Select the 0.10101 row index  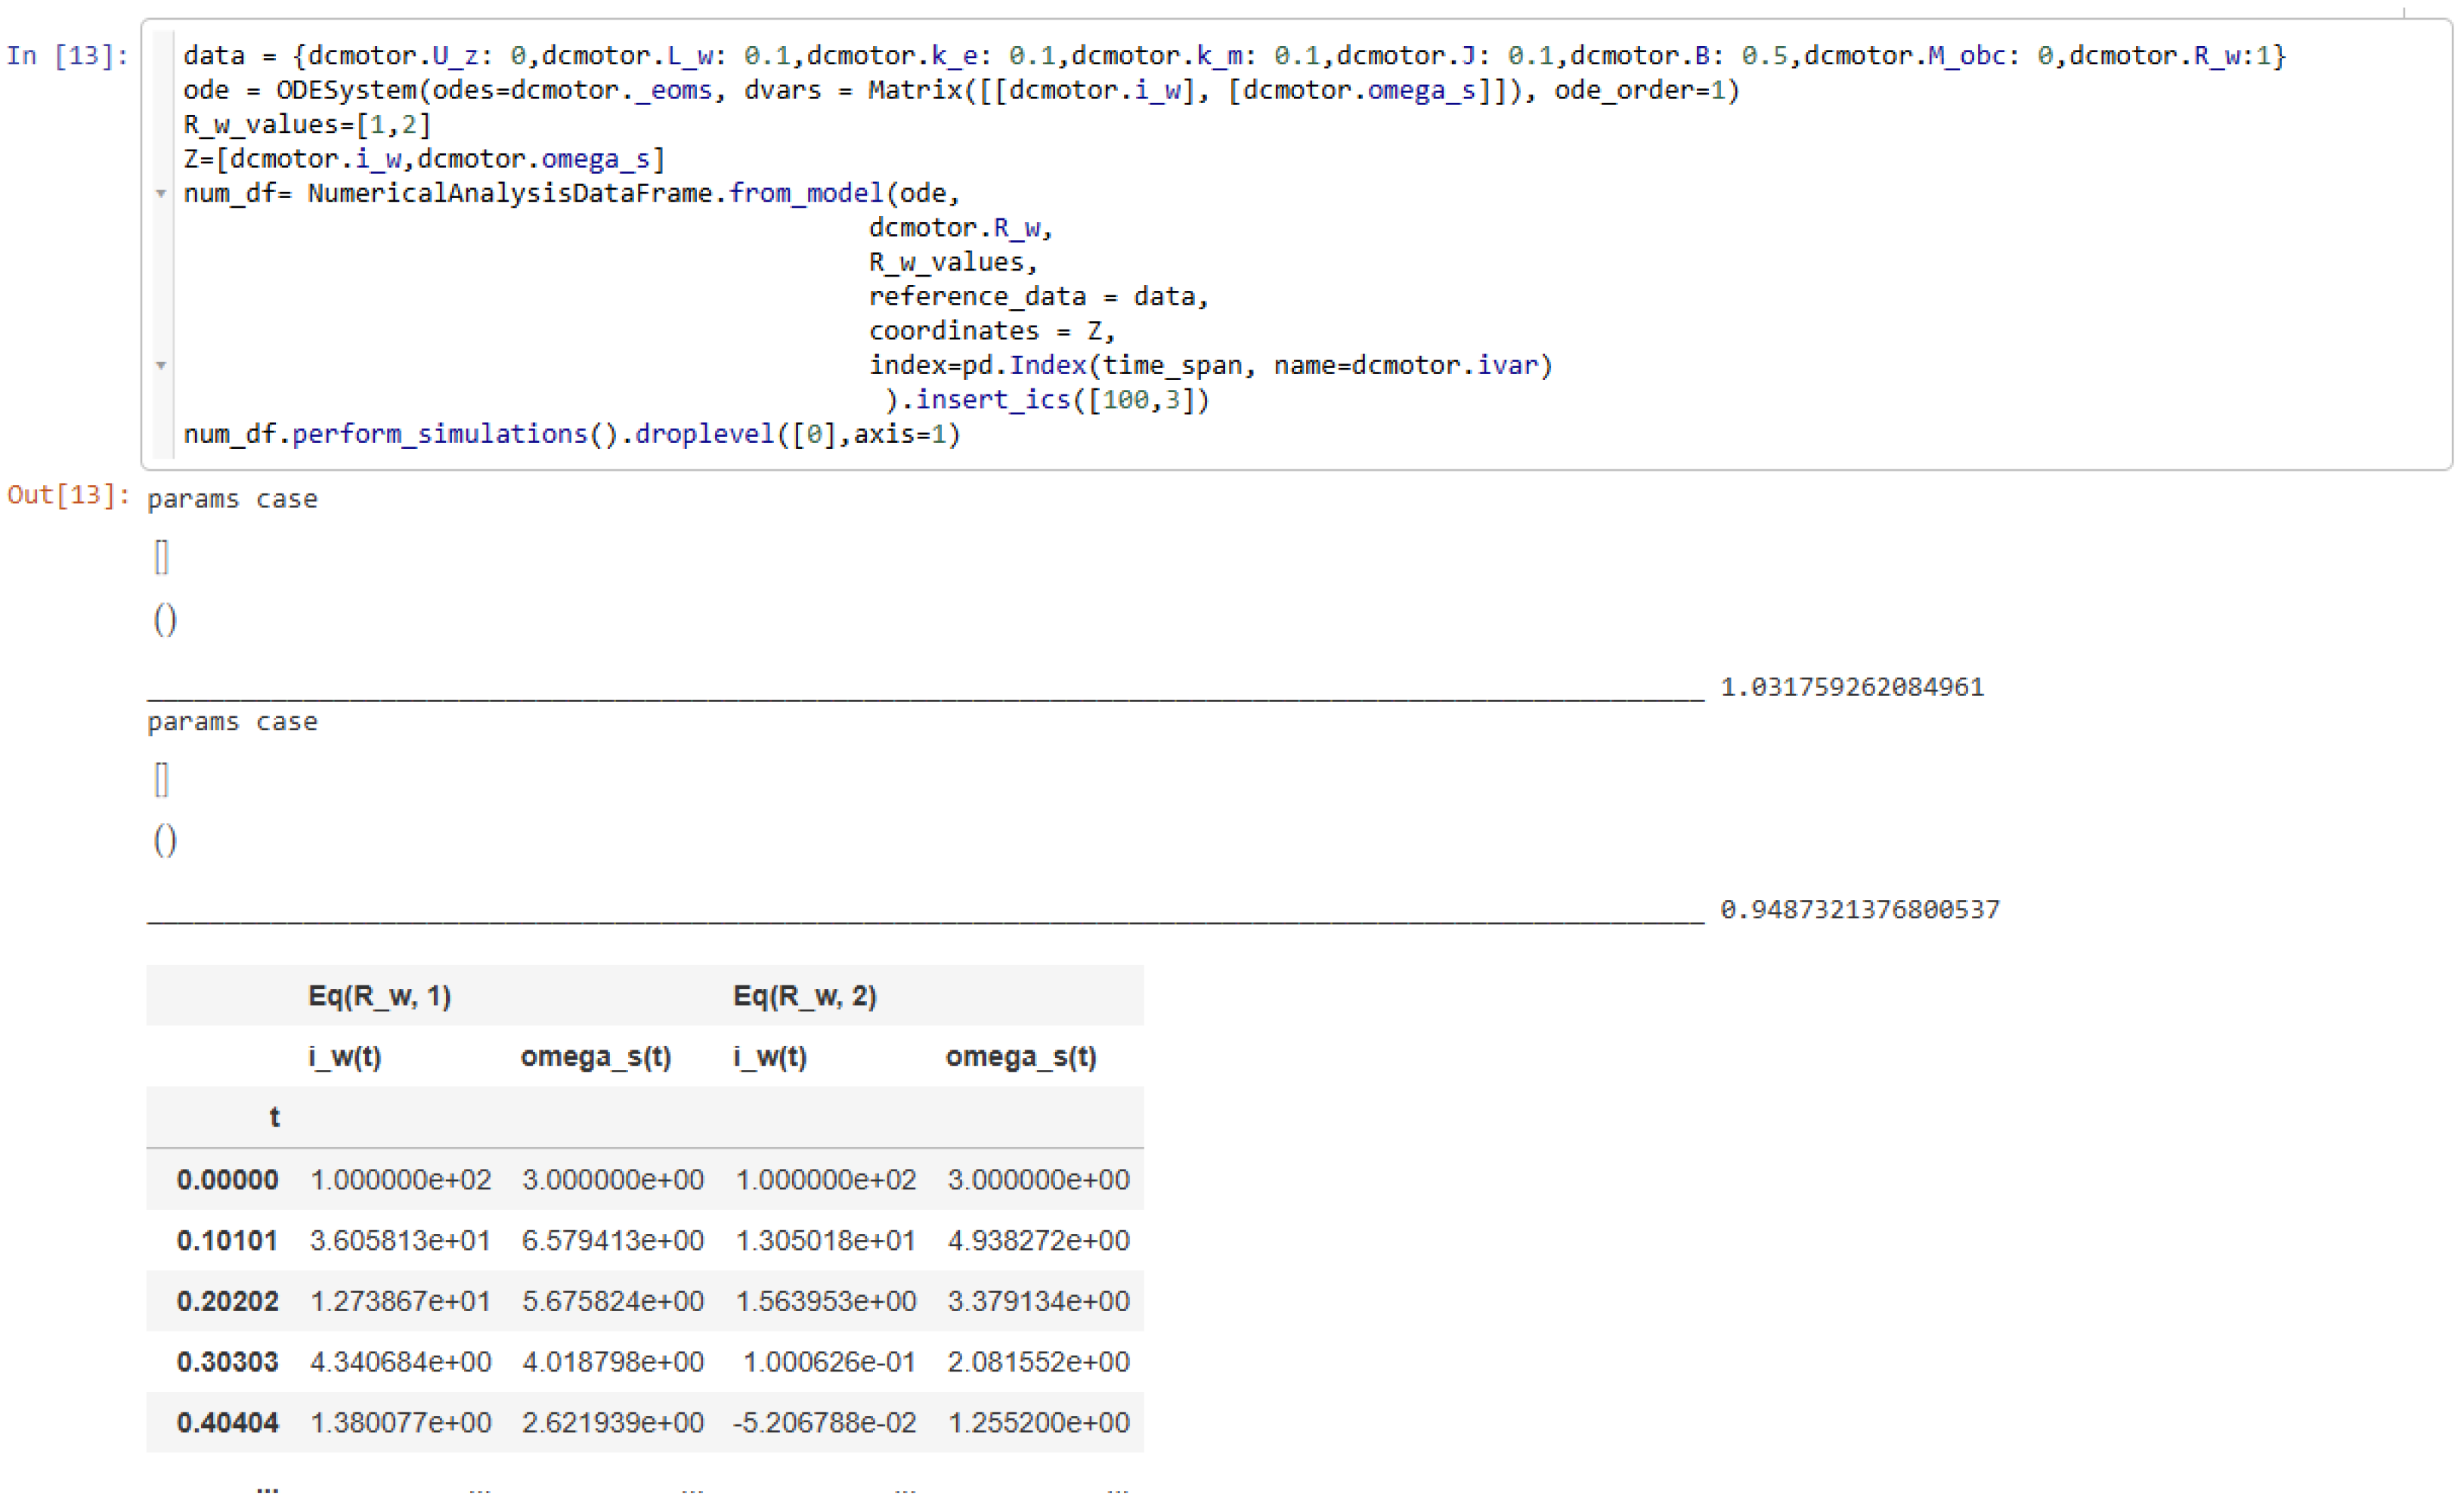tap(227, 1240)
